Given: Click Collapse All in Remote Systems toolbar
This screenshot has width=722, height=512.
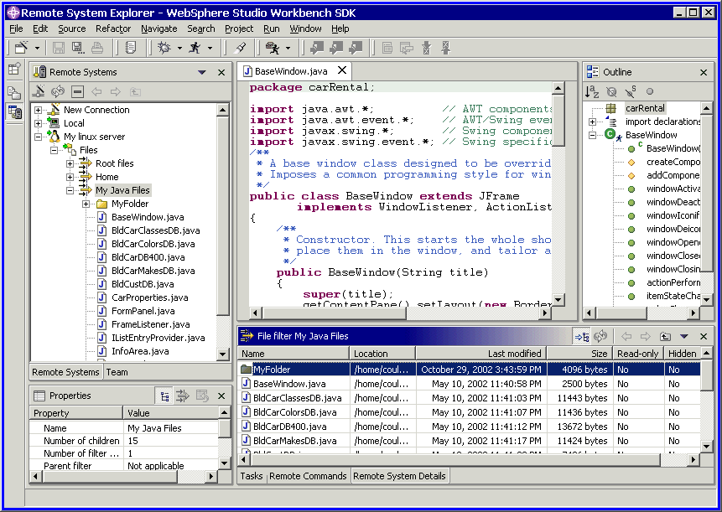Looking at the screenshot, I should [77, 91].
